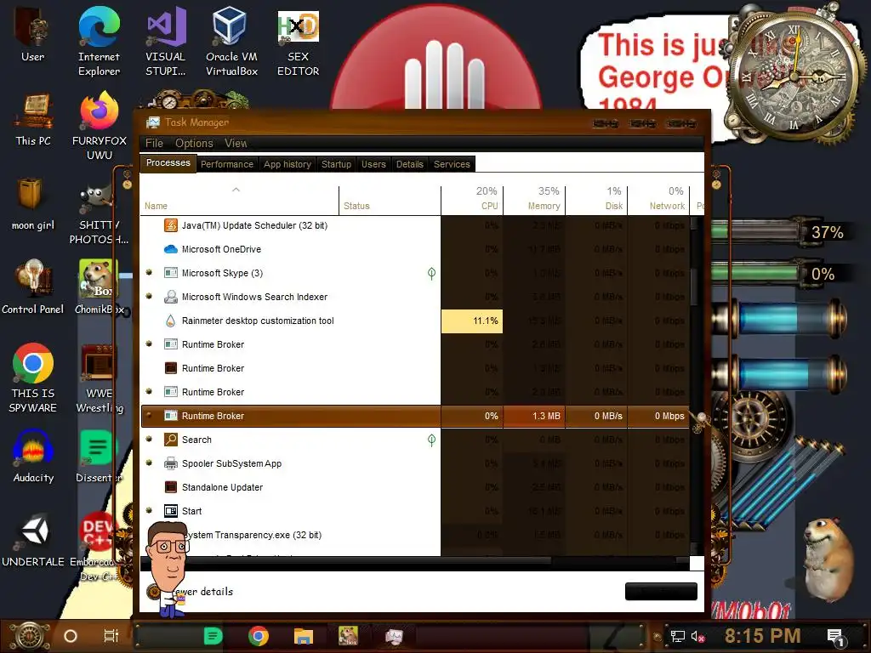Open the Options menu
Screen dimensions: 871x653
click(194, 143)
